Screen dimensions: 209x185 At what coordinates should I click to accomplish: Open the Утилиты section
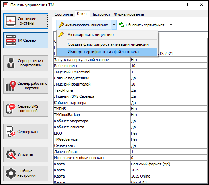pos(26,154)
